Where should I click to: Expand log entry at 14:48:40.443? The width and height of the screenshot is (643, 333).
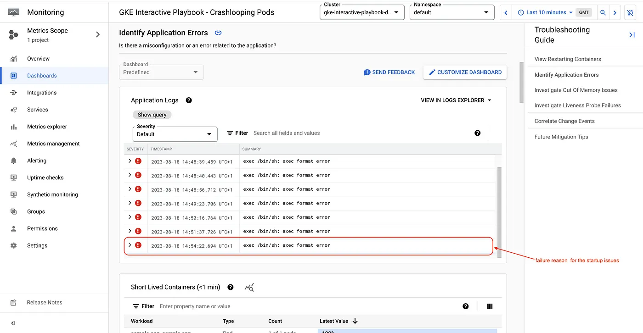pos(130,175)
